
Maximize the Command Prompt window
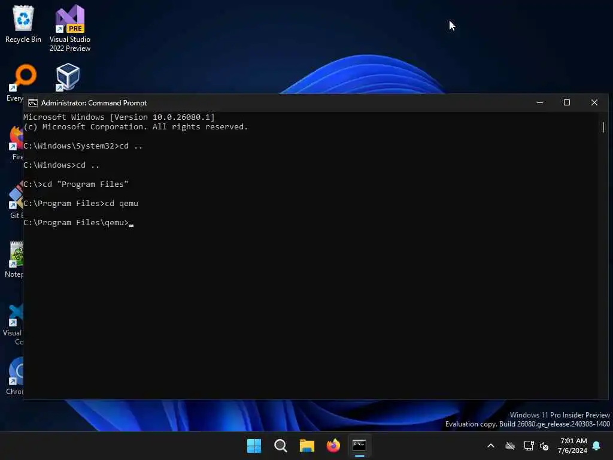pyautogui.click(x=567, y=102)
